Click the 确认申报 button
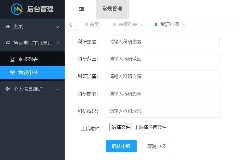 [121, 146]
